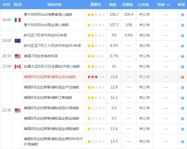The image size is (187, 149).
Task: Open 美国7月批发库存月率 indicator
Action: [41, 56]
